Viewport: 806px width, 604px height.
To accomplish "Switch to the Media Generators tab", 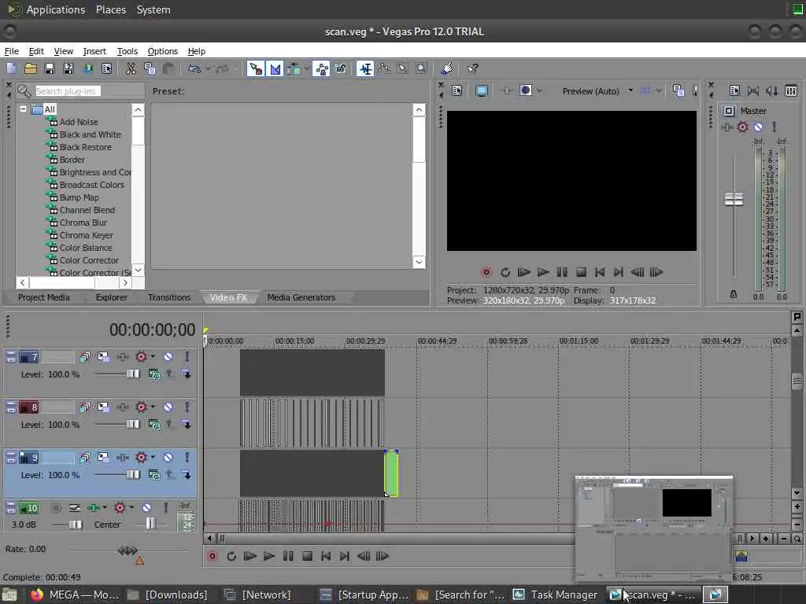I will [x=301, y=297].
